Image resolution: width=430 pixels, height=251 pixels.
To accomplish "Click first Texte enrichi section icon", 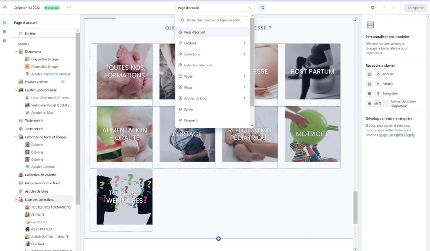I will click(21, 120).
